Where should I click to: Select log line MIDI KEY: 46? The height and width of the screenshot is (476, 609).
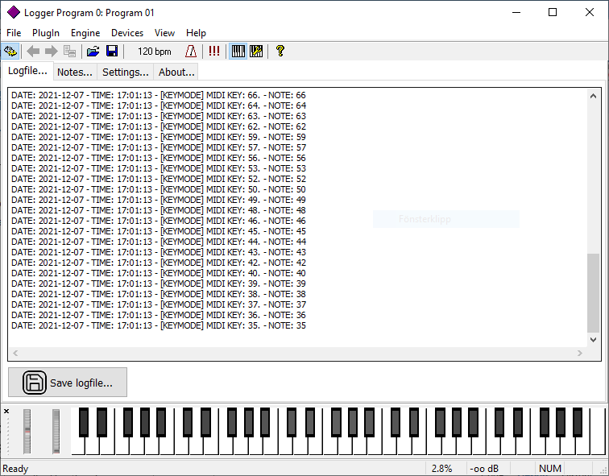159,221
